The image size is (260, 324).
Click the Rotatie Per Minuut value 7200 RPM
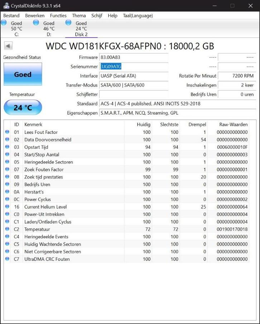[237, 76]
